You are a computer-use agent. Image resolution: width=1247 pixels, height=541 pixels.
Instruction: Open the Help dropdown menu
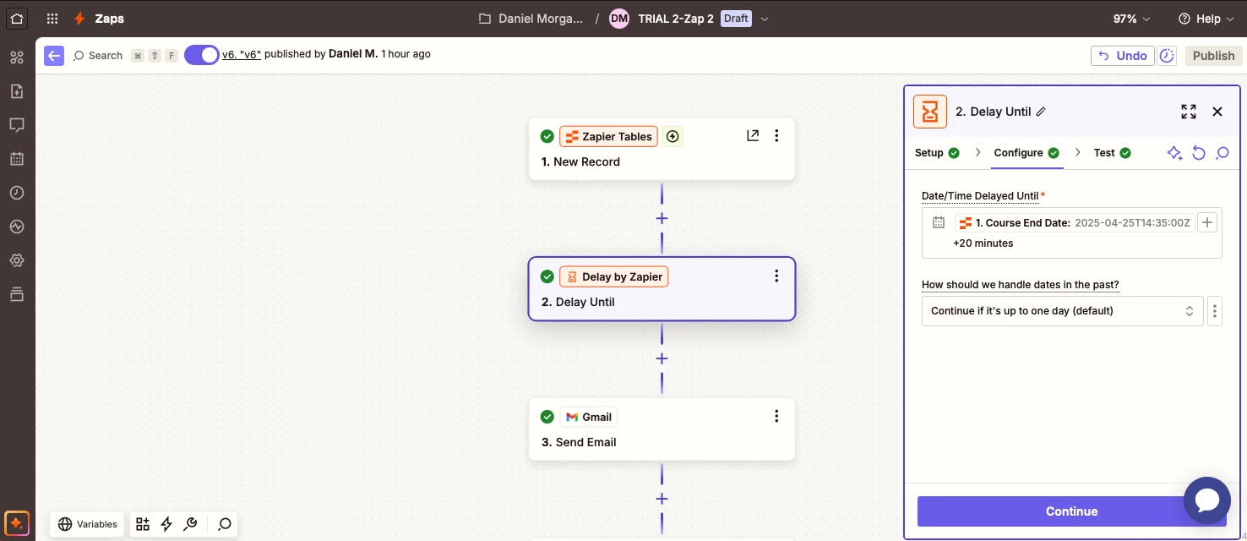coord(1206,19)
